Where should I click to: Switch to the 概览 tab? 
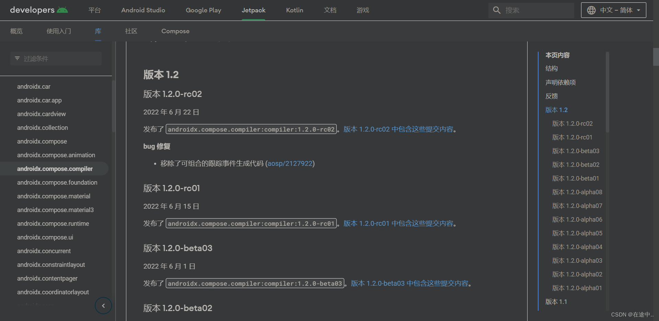[16, 31]
